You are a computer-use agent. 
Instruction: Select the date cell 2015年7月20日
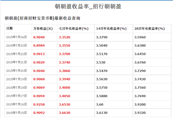16,71
